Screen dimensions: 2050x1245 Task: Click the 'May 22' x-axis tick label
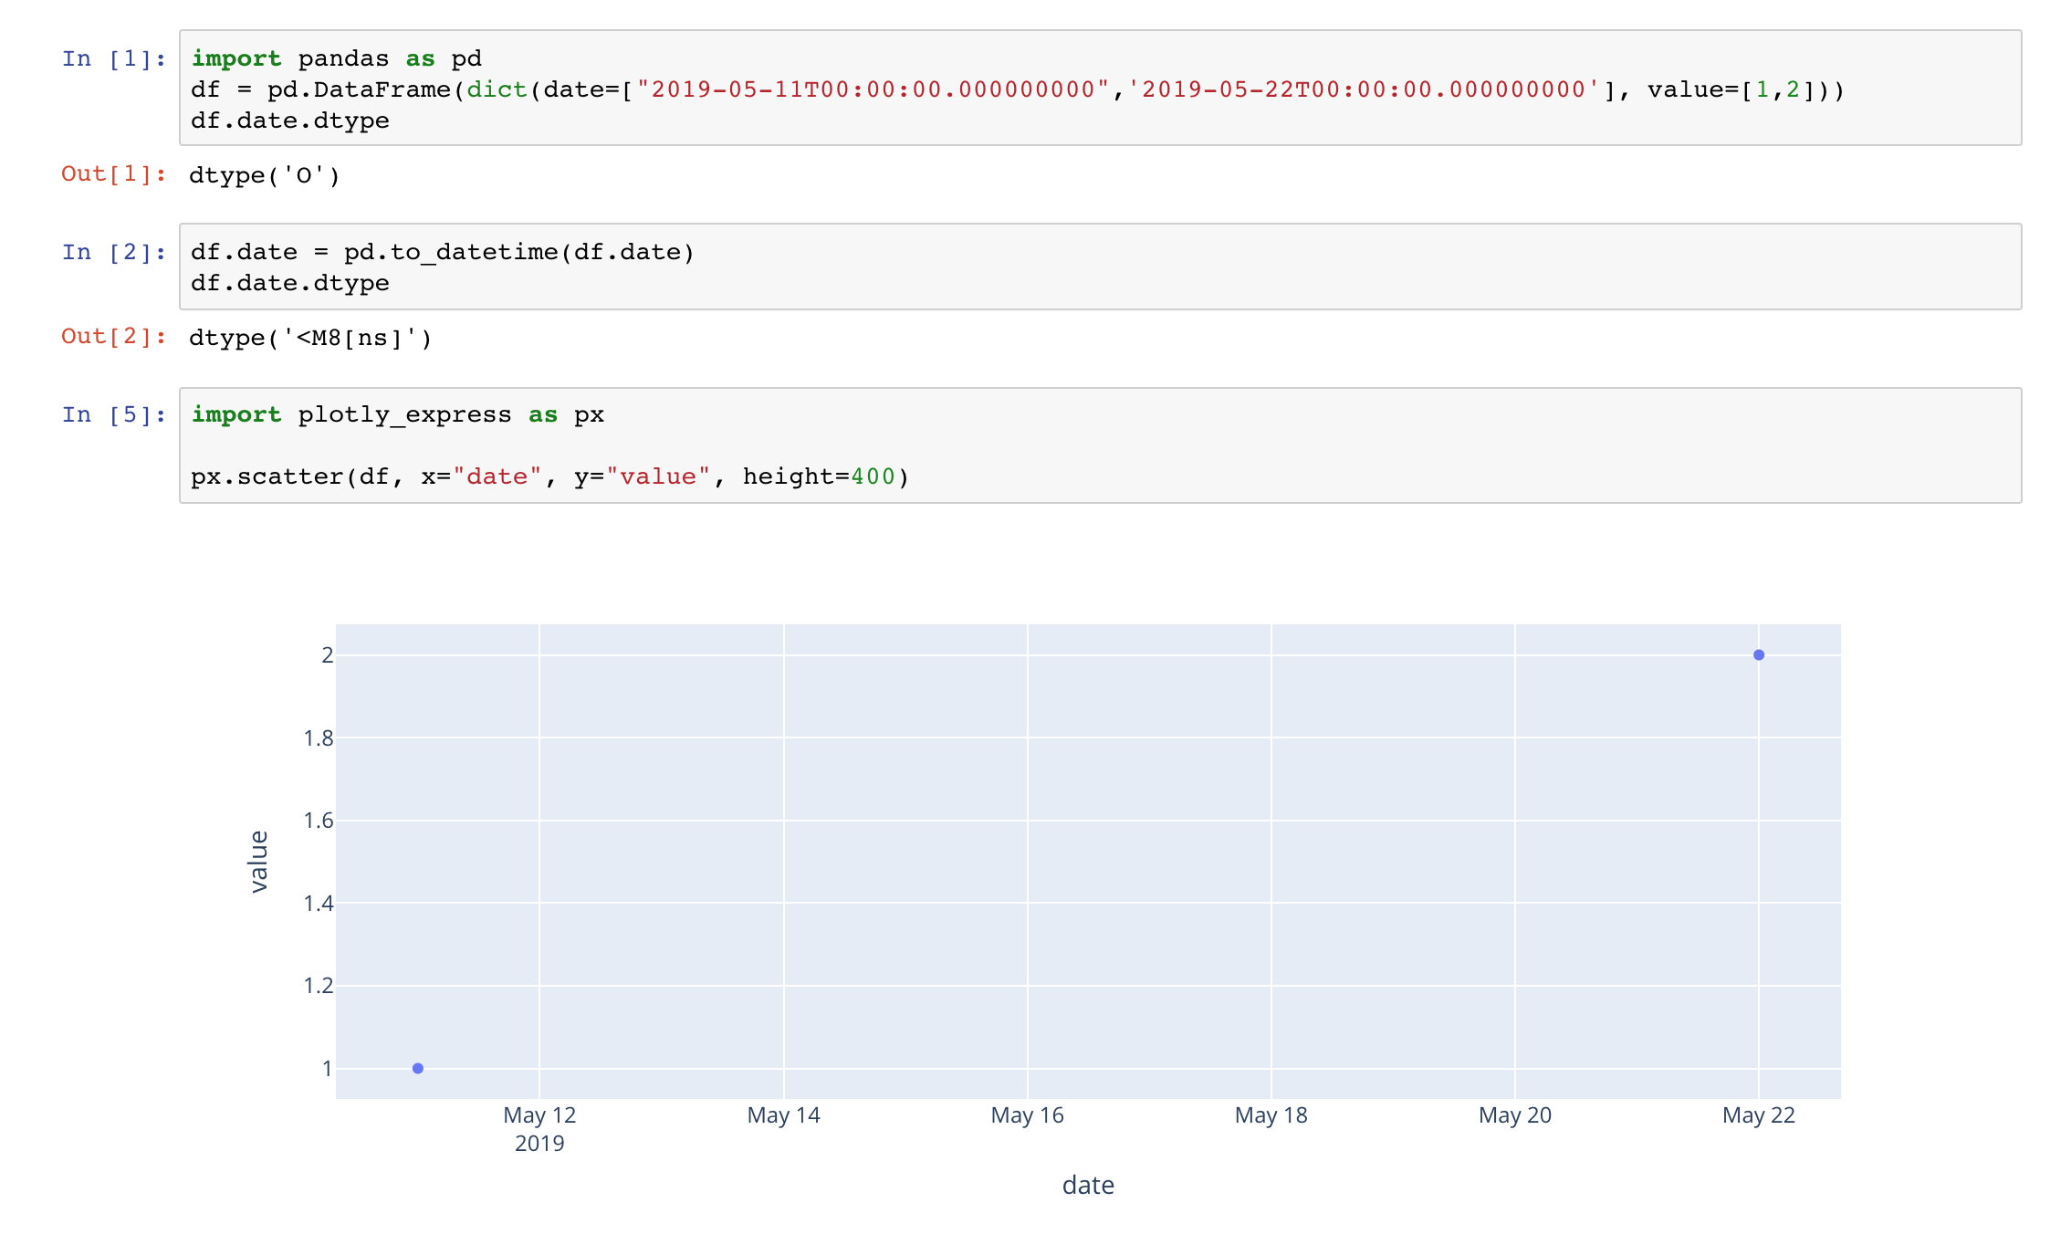(1758, 1115)
